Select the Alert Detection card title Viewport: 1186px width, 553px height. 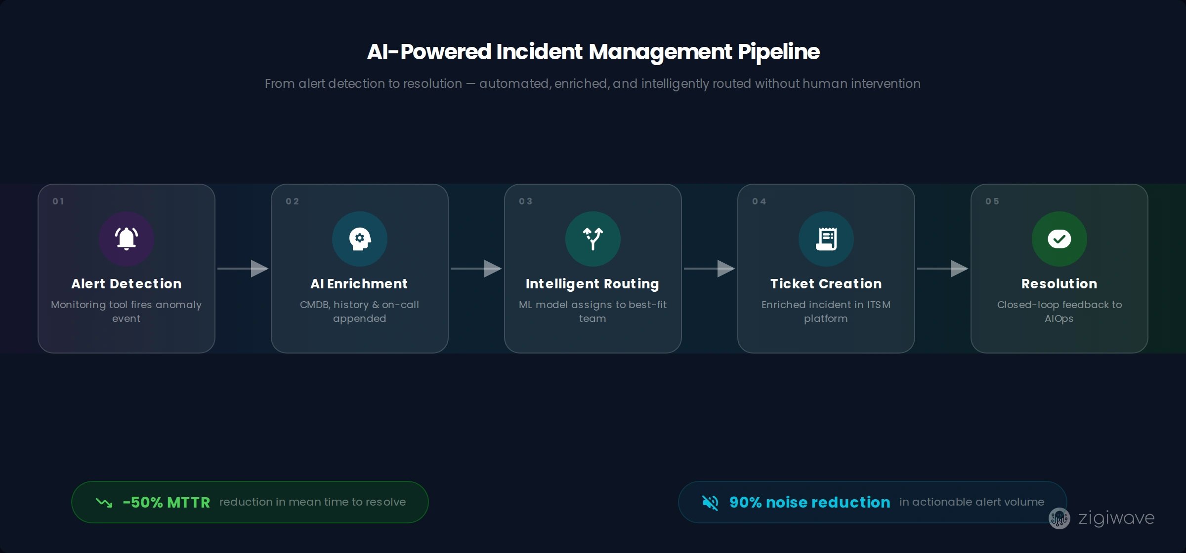click(x=127, y=284)
